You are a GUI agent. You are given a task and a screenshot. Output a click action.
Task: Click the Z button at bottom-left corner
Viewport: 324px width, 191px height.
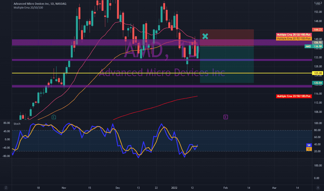(x=6, y=188)
